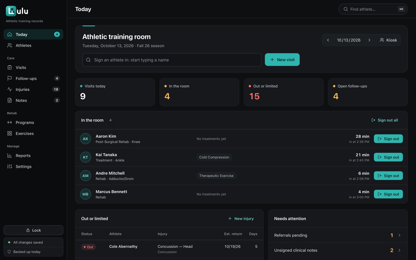Select the Cold Compression treatment tag
Screen dimensions: 416x260
214,157
